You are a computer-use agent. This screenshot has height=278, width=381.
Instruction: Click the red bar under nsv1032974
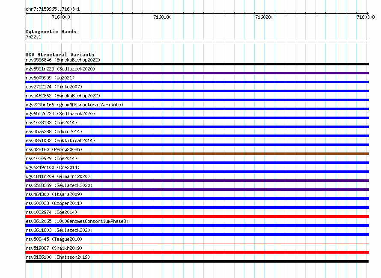tap(197, 217)
